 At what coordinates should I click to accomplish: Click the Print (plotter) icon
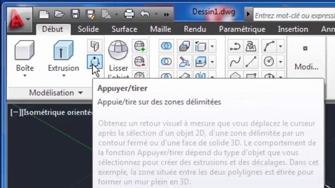[x=129, y=14]
